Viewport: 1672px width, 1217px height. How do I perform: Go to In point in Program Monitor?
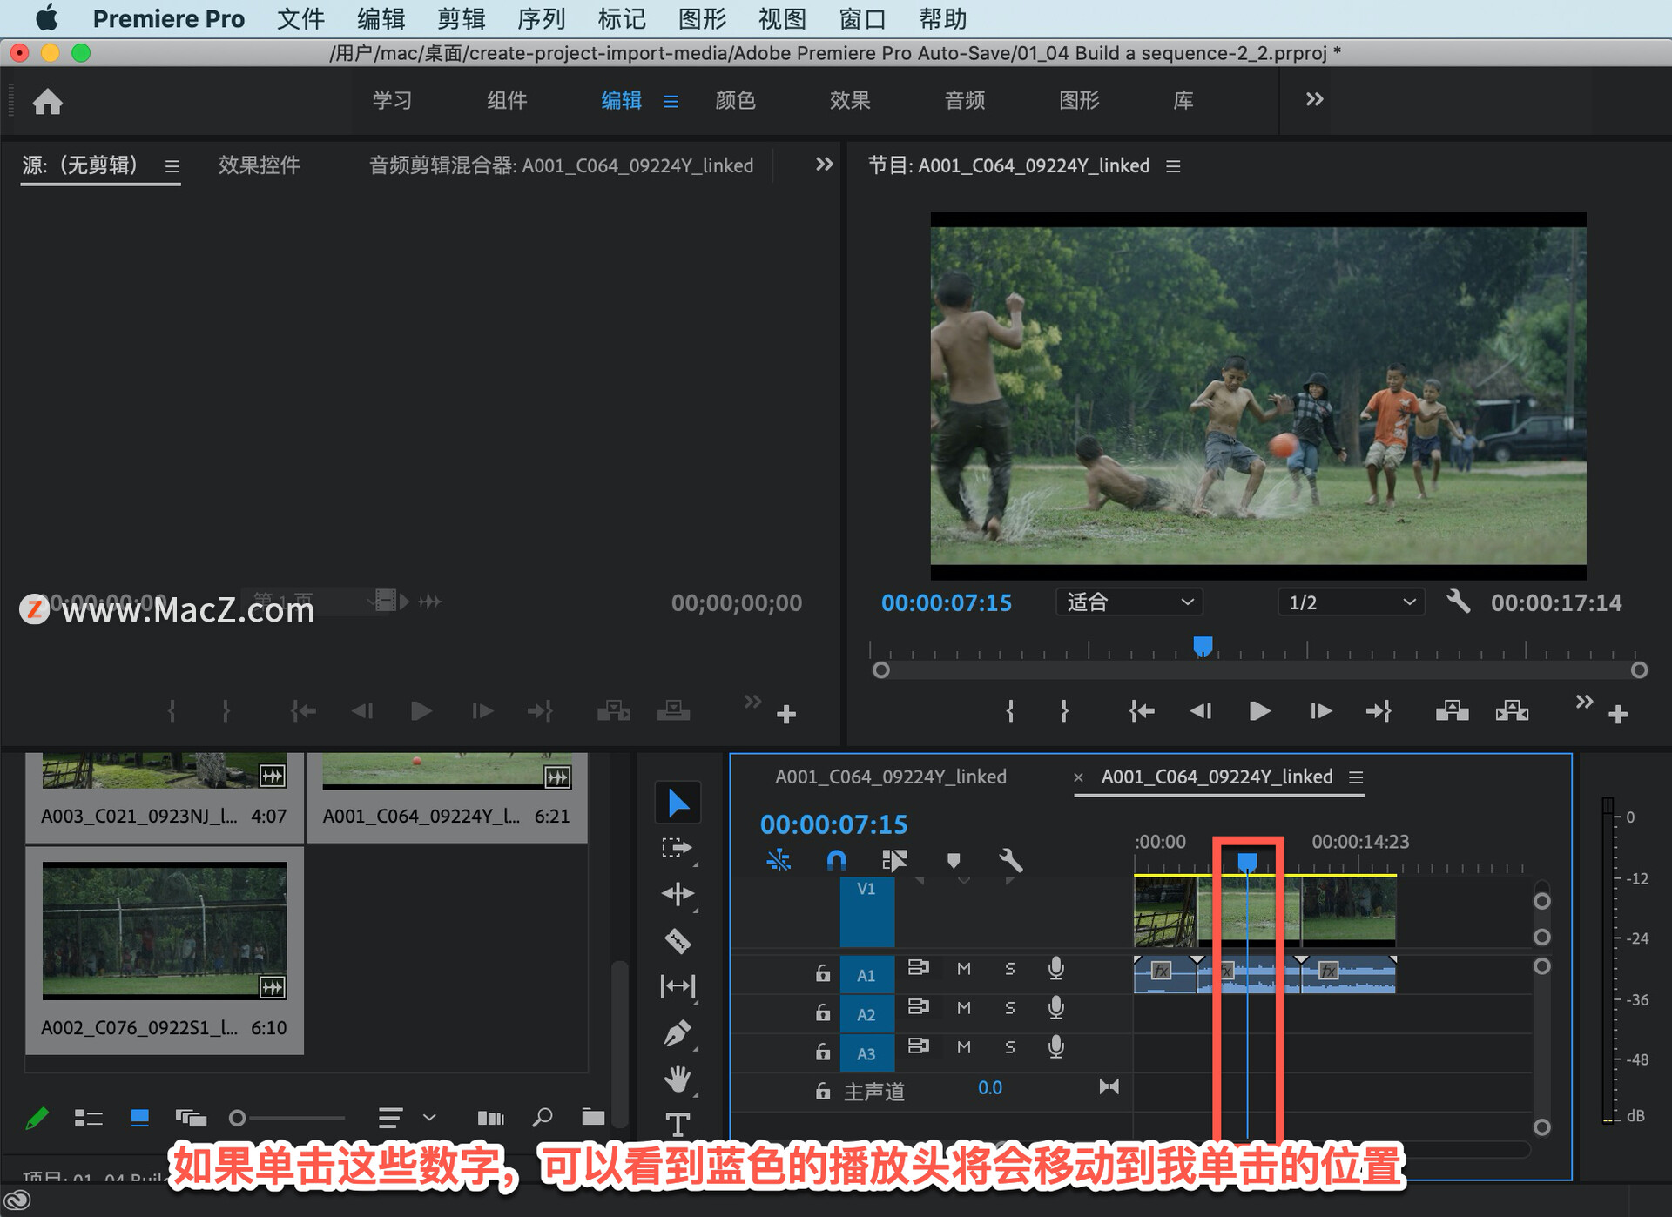tap(1142, 711)
